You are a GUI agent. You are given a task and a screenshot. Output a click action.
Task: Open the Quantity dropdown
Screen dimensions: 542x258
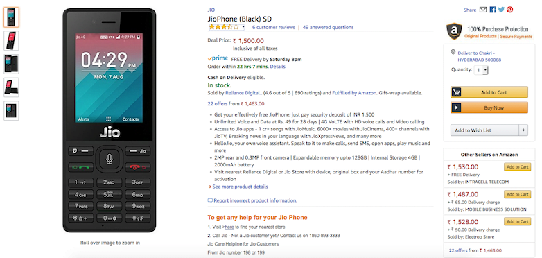pyautogui.click(x=481, y=70)
